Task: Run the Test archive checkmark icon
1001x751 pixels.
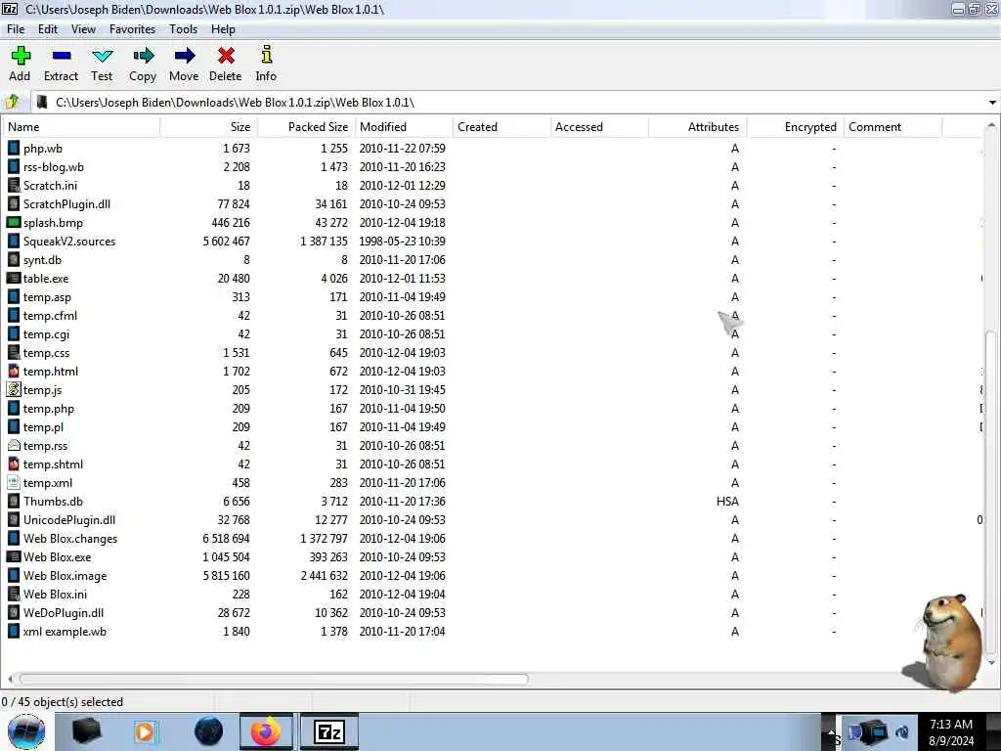Action: pos(102,56)
